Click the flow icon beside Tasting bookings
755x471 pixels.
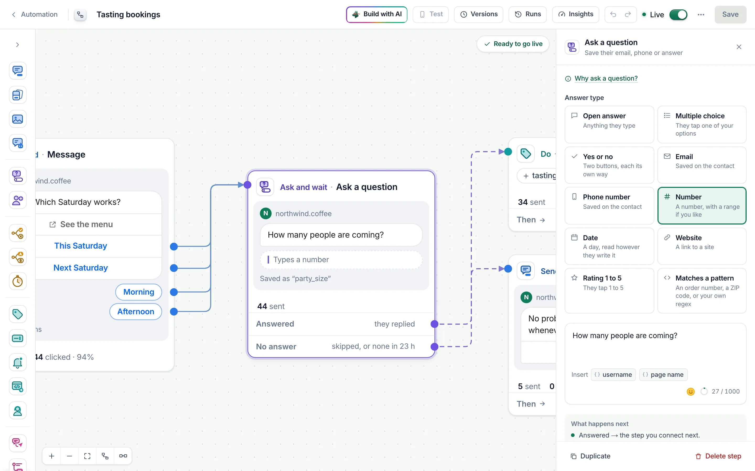tap(80, 15)
